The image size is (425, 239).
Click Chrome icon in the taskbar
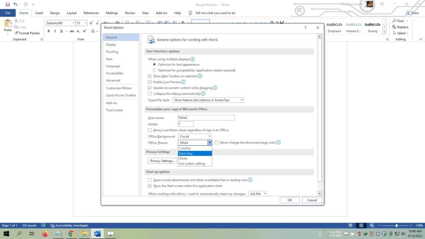[x=71, y=234]
